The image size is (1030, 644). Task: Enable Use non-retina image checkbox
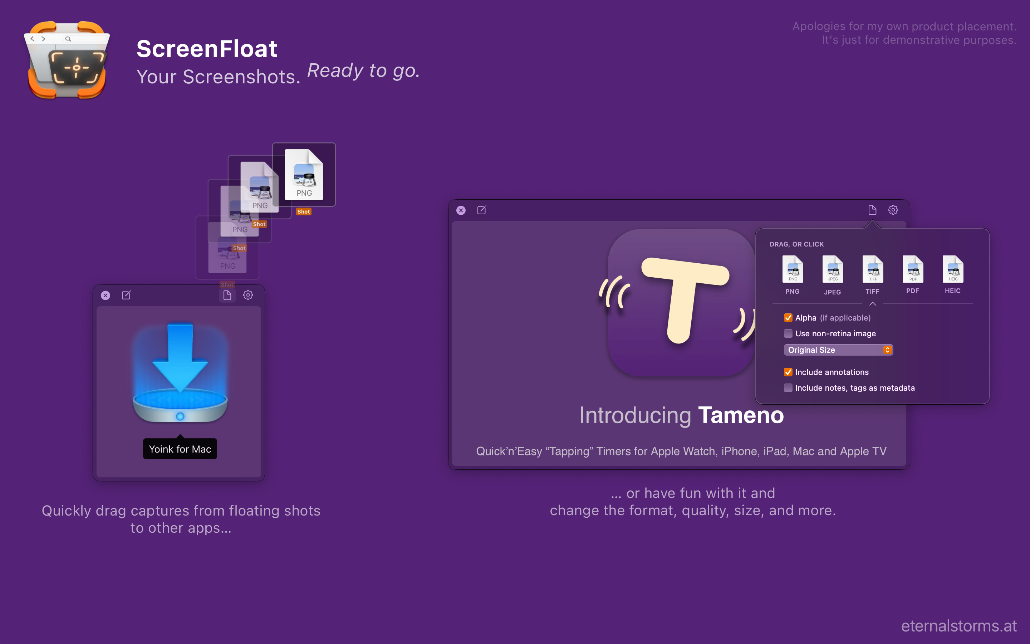tap(788, 333)
